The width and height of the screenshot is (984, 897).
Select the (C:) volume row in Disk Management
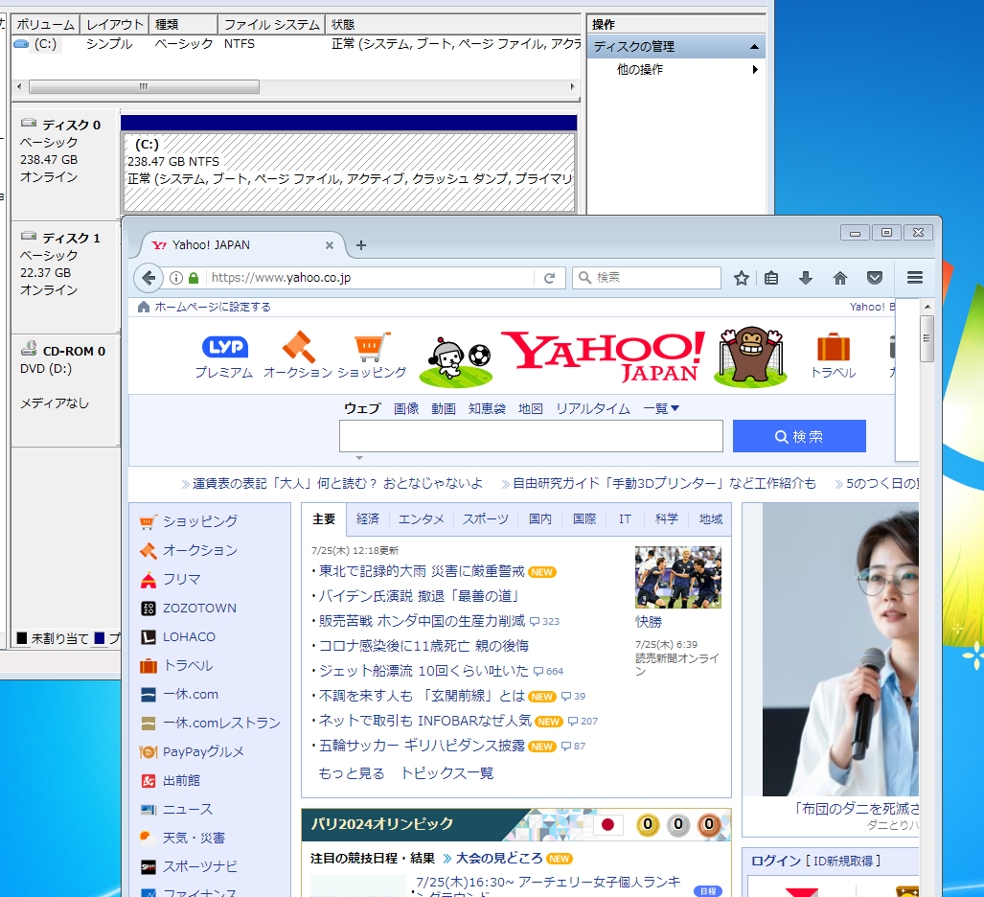(296, 44)
